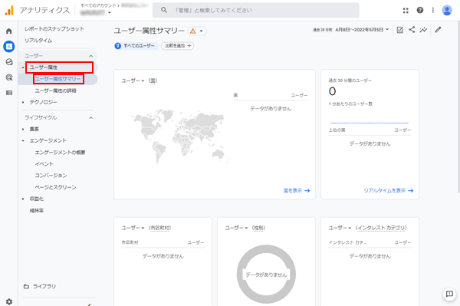The height and width of the screenshot is (306, 460).
Task: Open コンバージョン report
Action: (x=51, y=176)
